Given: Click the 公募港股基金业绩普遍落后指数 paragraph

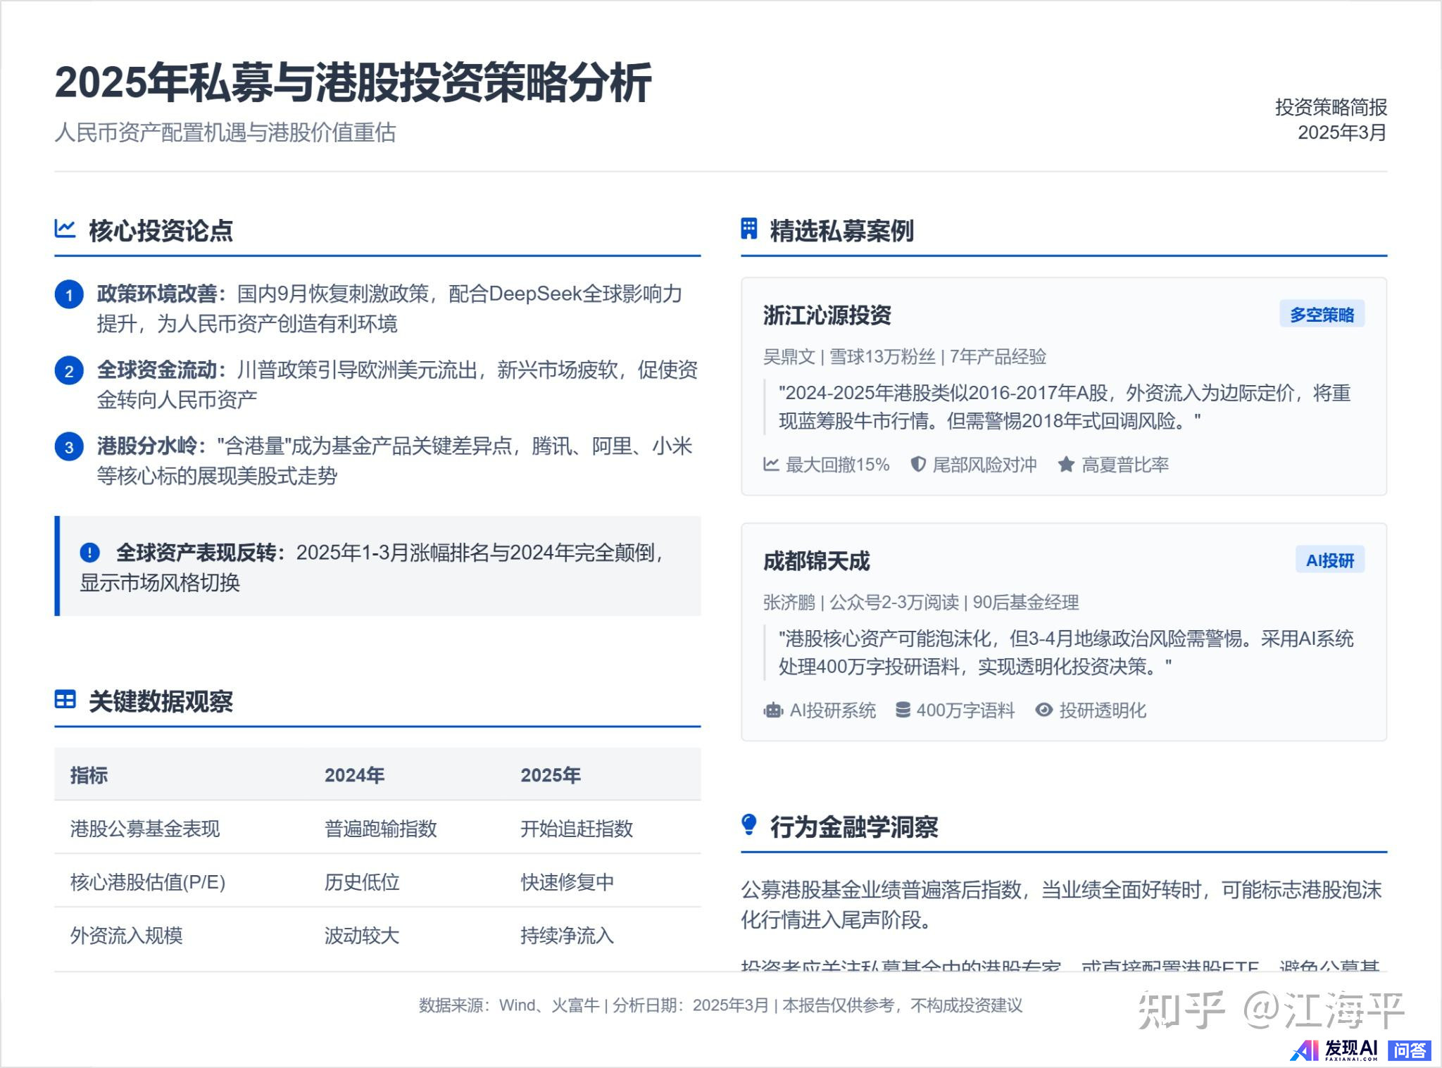Looking at the screenshot, I should [x=1062, y=905].
